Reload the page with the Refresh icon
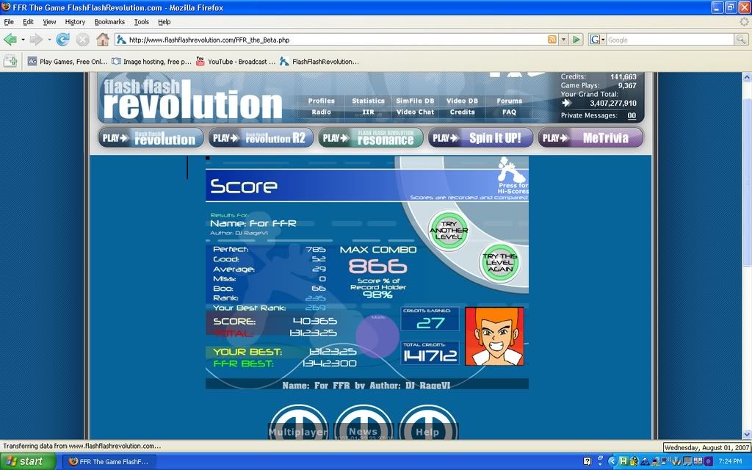The height and width of the screenshot is (470, 752). coord(63,40)
